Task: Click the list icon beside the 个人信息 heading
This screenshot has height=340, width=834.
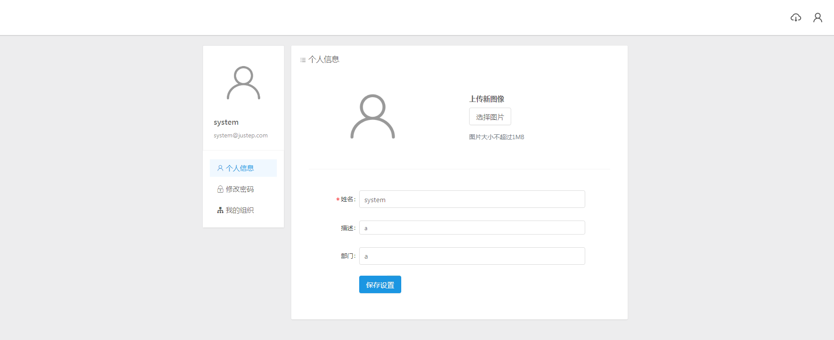Action: 303,60
